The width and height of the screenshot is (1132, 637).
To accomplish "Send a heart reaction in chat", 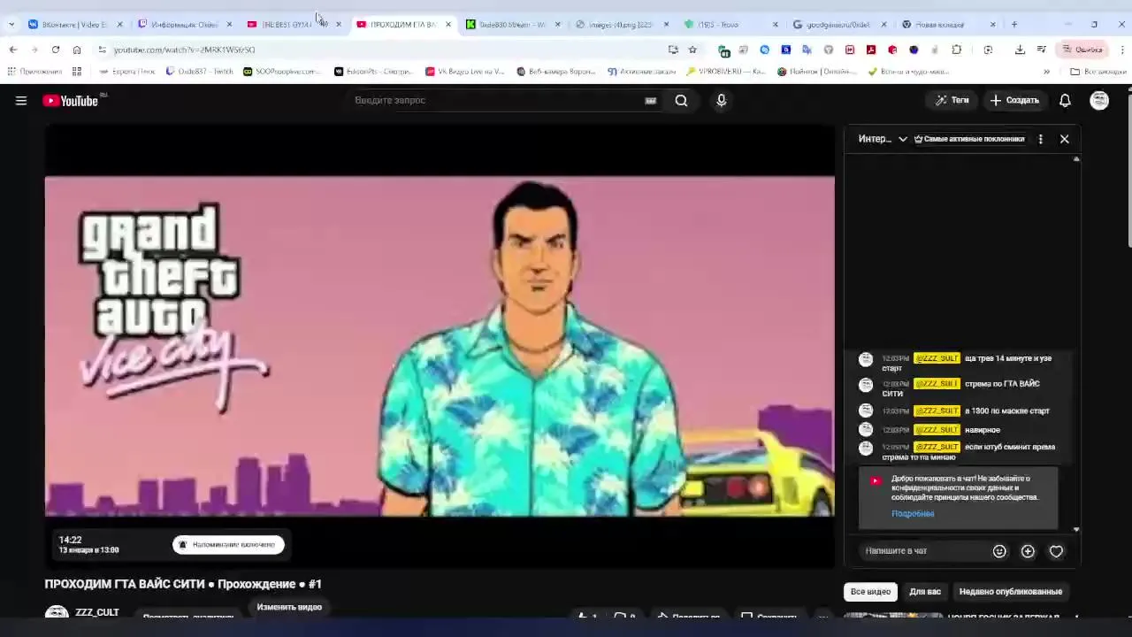I will (x=1056, y=551).
